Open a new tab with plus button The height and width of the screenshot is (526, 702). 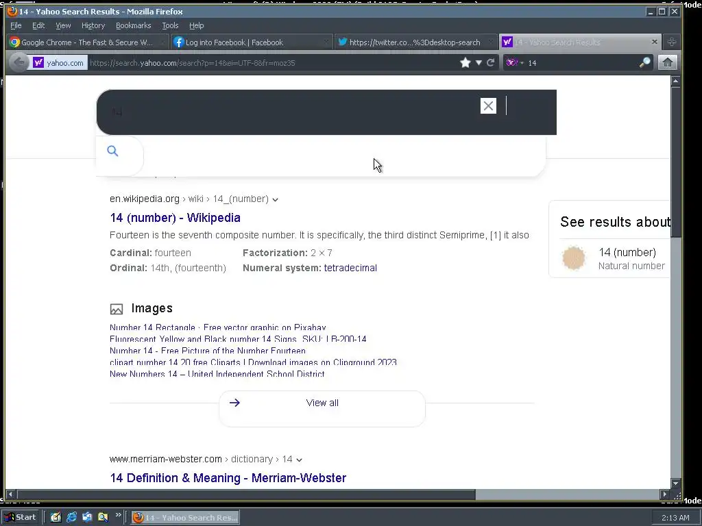(672, 42)
